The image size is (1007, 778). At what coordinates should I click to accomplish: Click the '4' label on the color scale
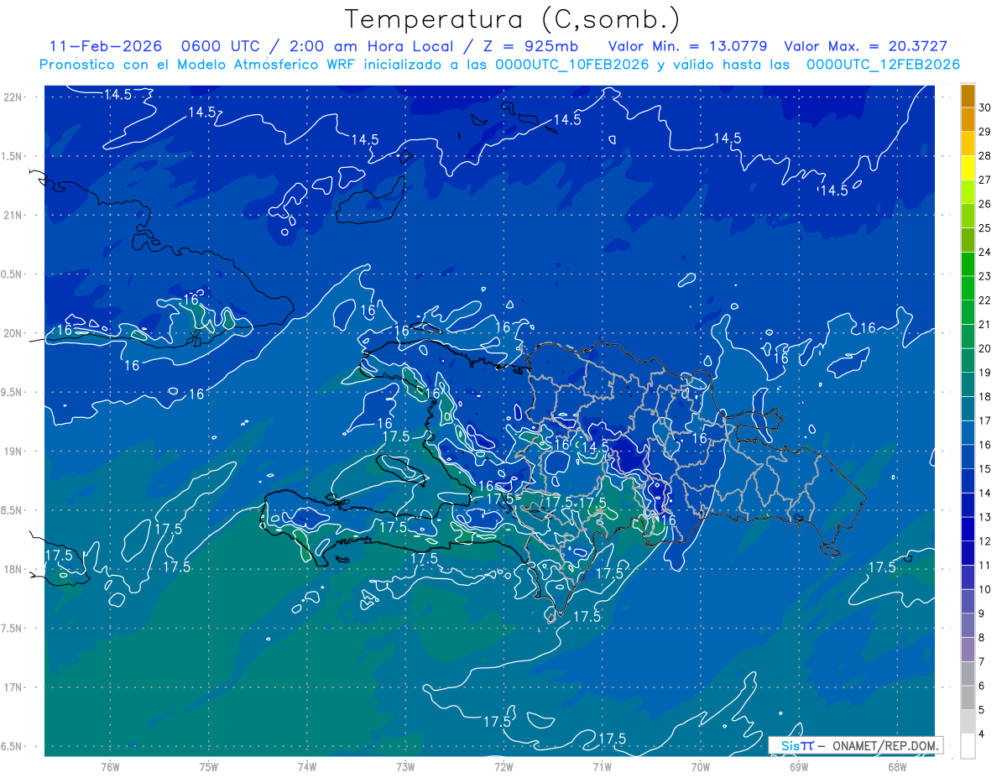coord(982,734)
